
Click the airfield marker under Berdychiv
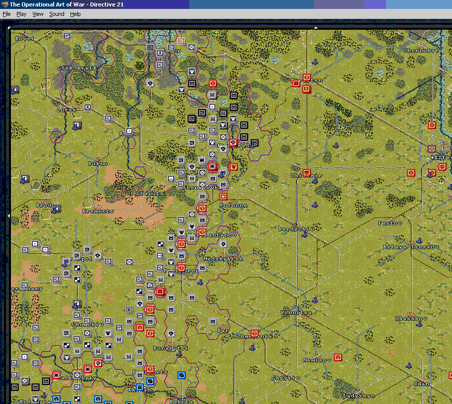pos(304,235)
